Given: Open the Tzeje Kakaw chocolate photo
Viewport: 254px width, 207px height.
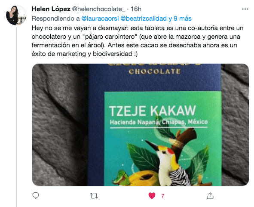Looking at the screenshot, I should click(141, 125).
